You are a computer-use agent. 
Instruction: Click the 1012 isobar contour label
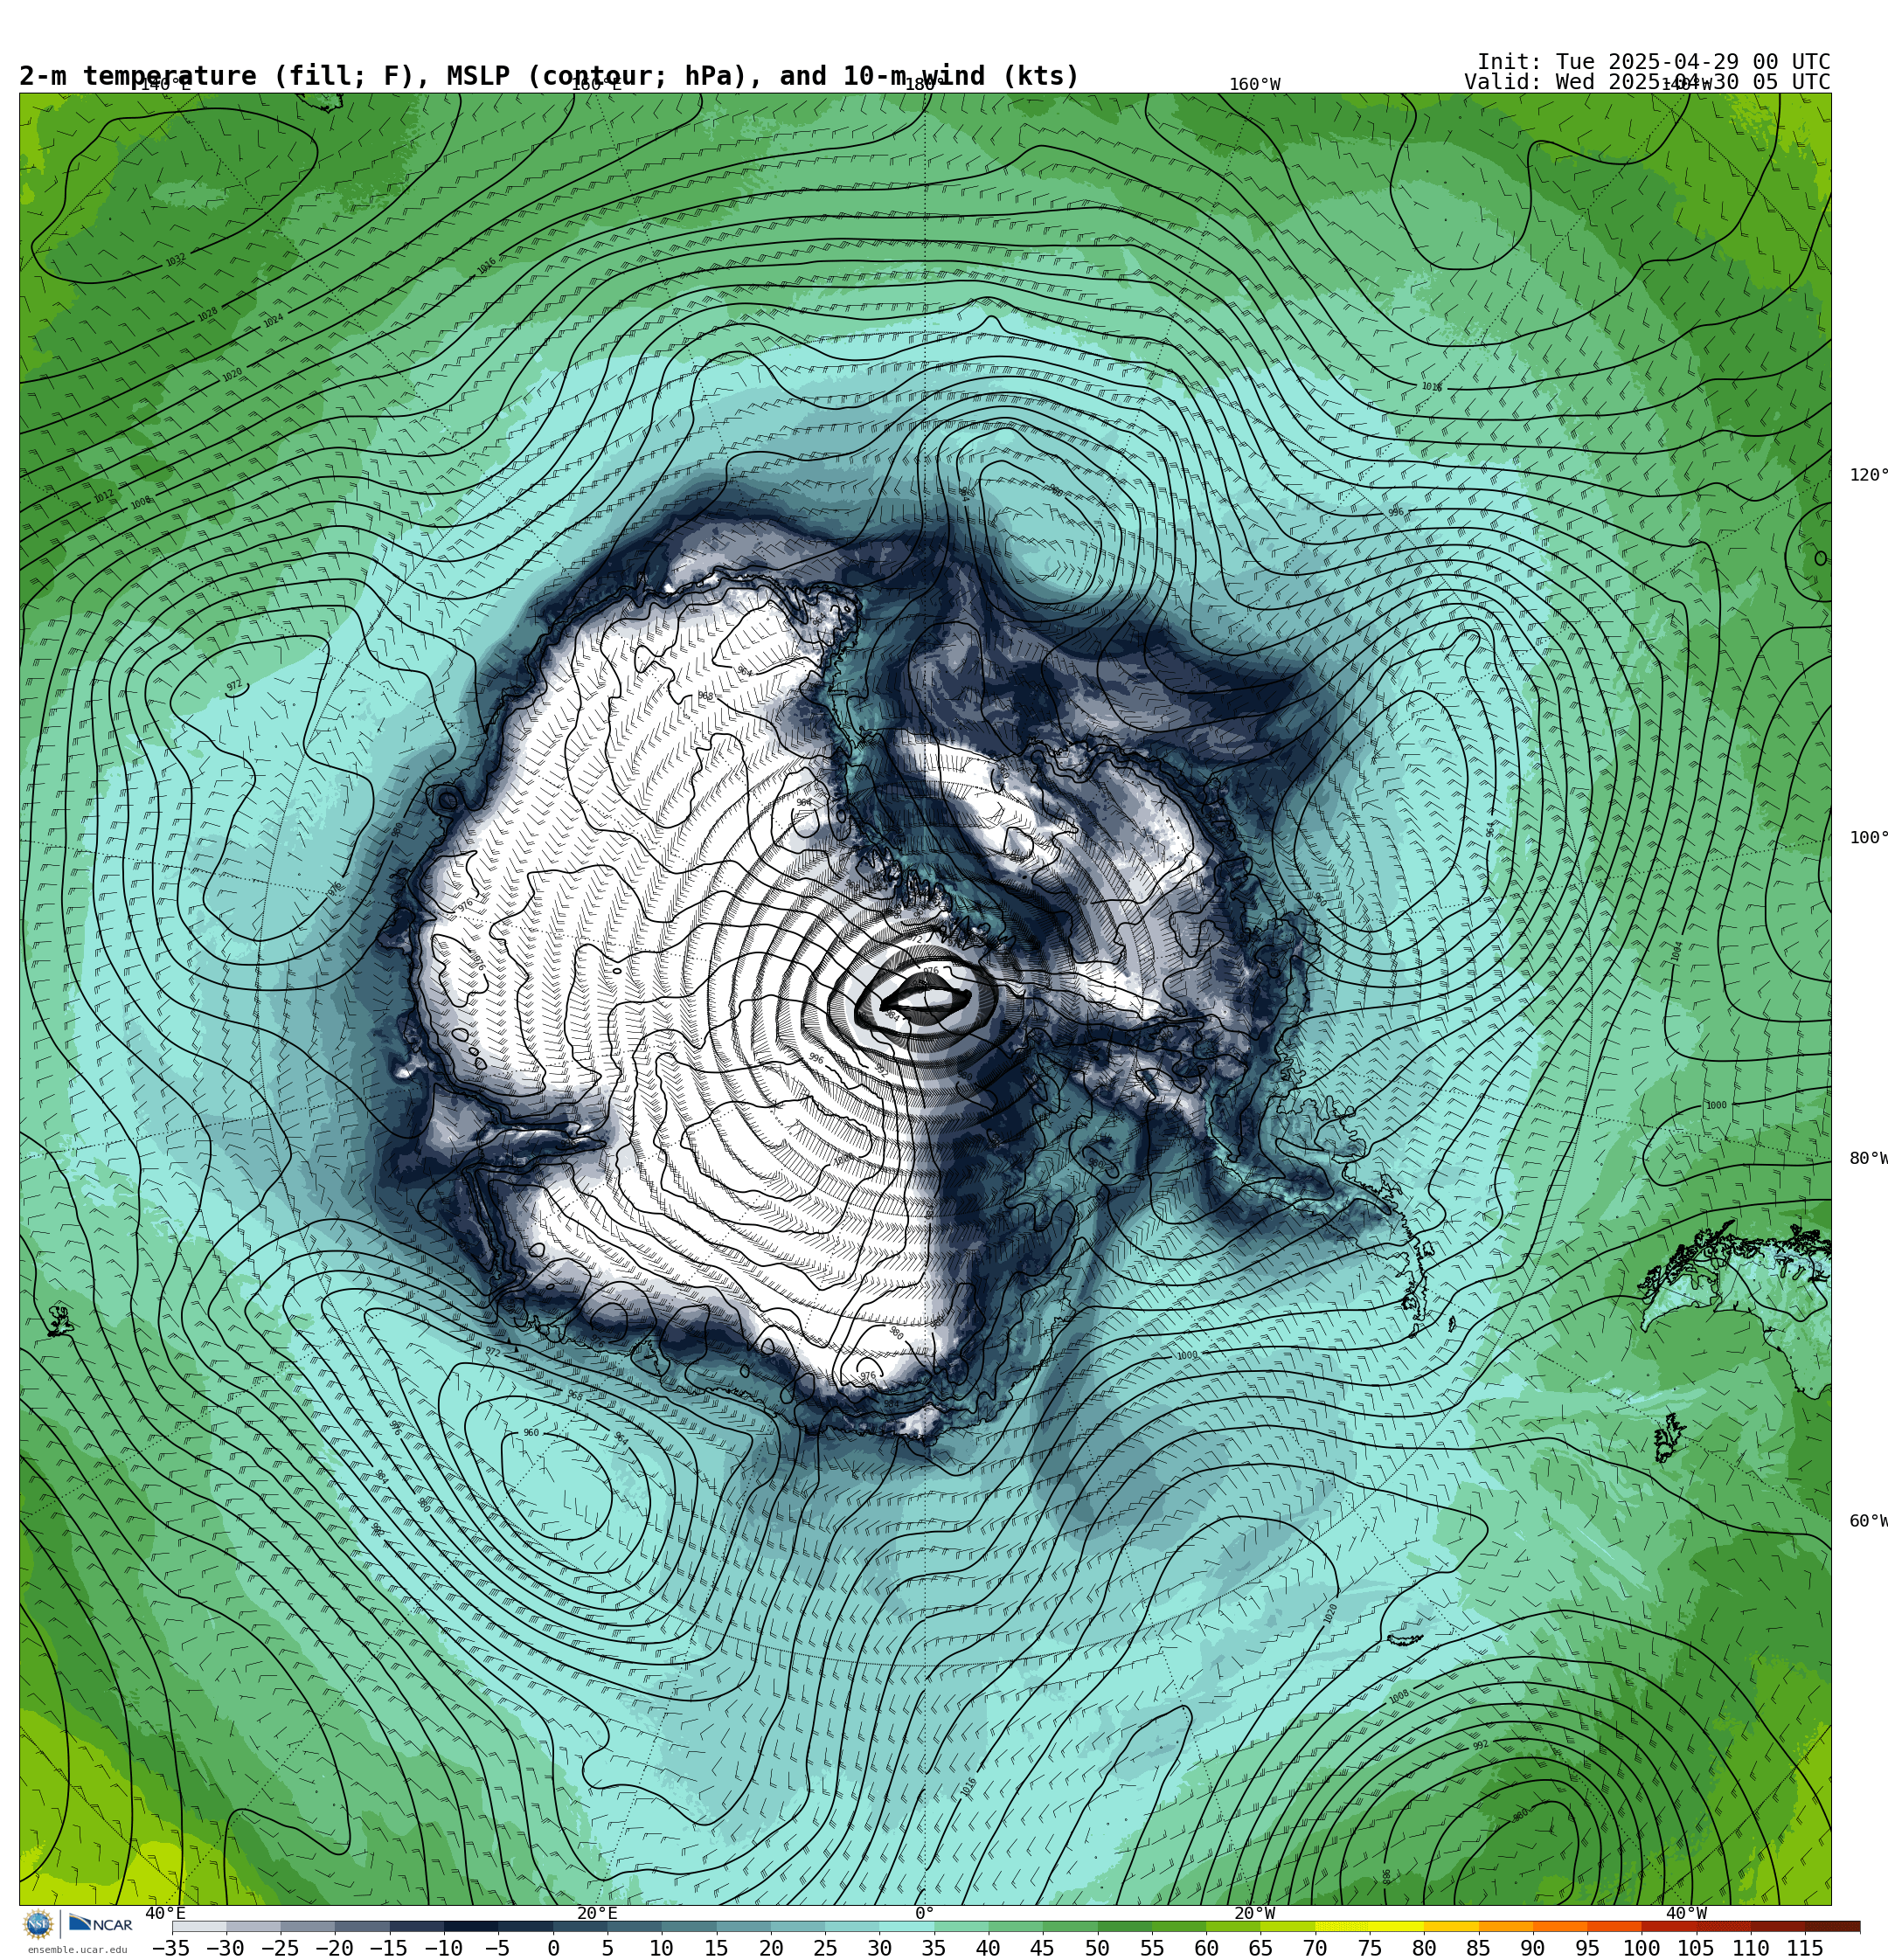104,496
